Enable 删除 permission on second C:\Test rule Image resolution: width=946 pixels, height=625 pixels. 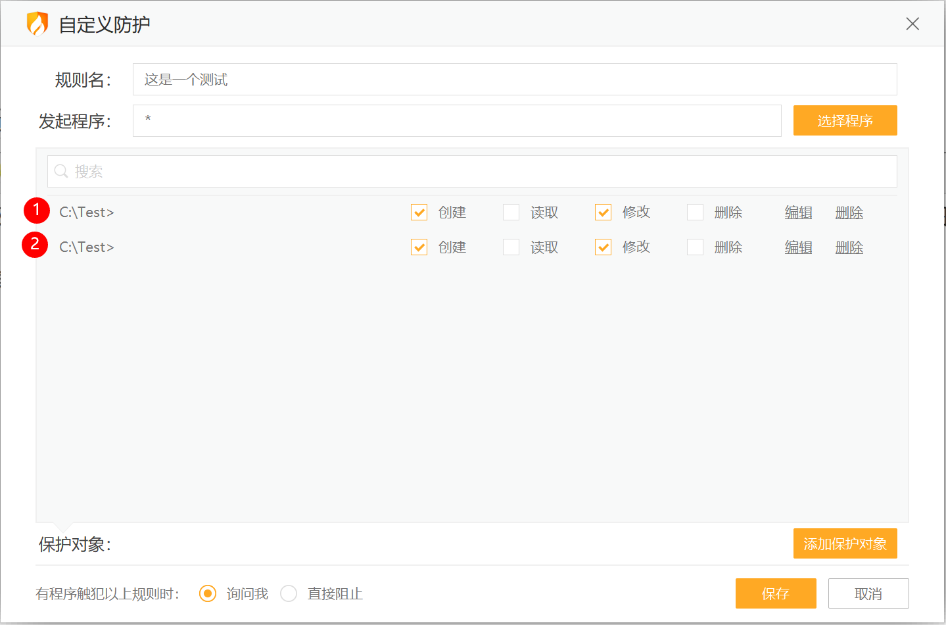pos(695,247)
